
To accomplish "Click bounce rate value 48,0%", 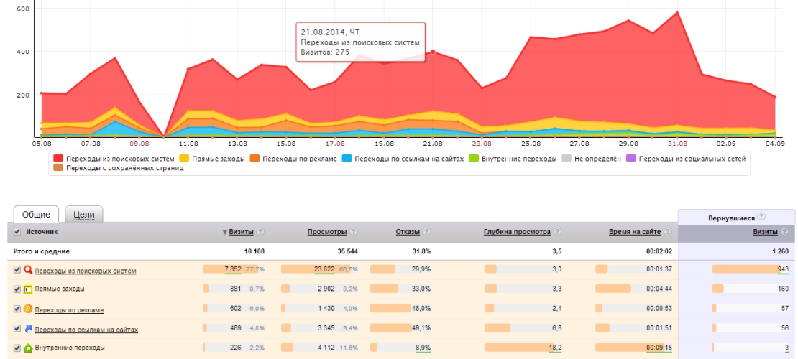I will pos(422,308).
